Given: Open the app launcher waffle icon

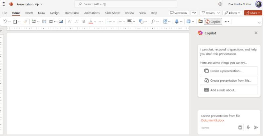Looking at the screenshot, I should point(3,4).
